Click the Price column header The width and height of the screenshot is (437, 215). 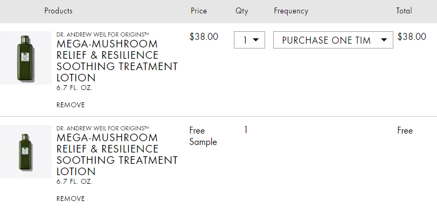pyautogui.click(x=199, y=11)
